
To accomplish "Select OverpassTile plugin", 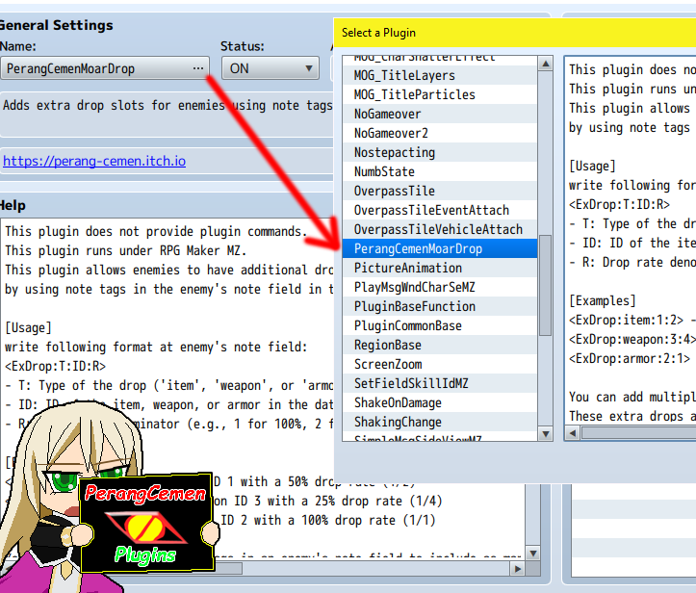I will [439, 191].
